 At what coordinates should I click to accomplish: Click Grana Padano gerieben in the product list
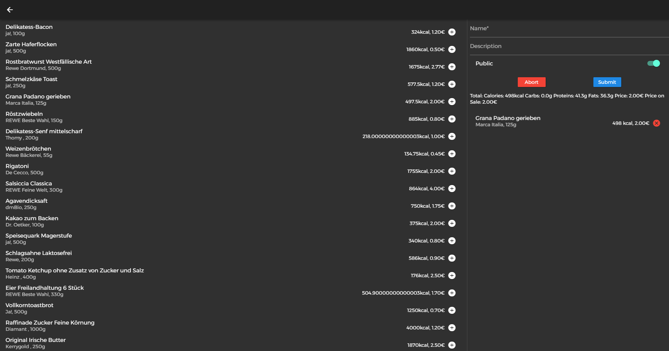pyautogui.click(x=38, y=96)
